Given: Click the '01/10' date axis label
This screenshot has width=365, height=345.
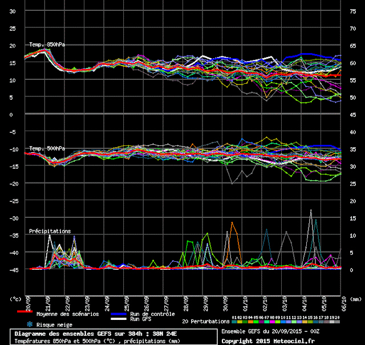Looking at the screenshot, I should (245, 304).
